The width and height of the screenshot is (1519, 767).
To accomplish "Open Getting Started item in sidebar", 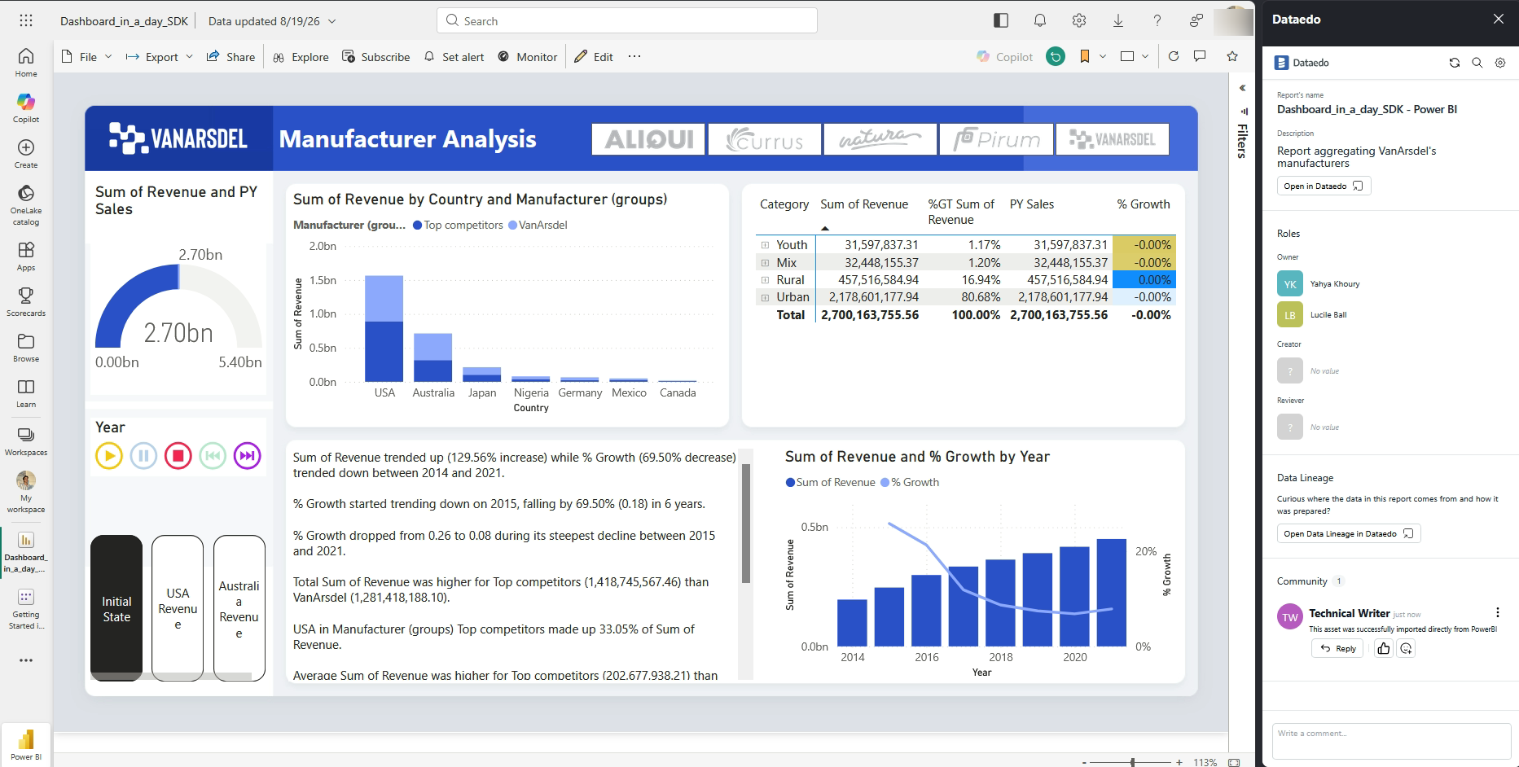I will click(26, 609).
